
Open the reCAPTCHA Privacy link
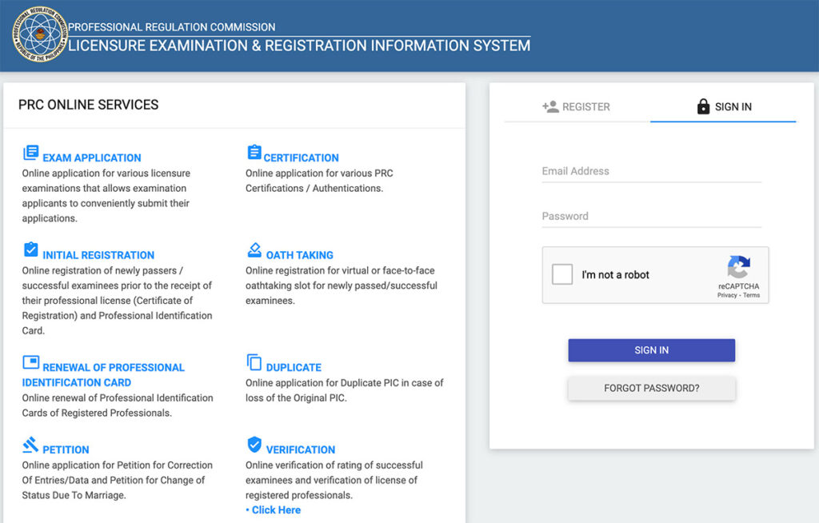(726, 295)
